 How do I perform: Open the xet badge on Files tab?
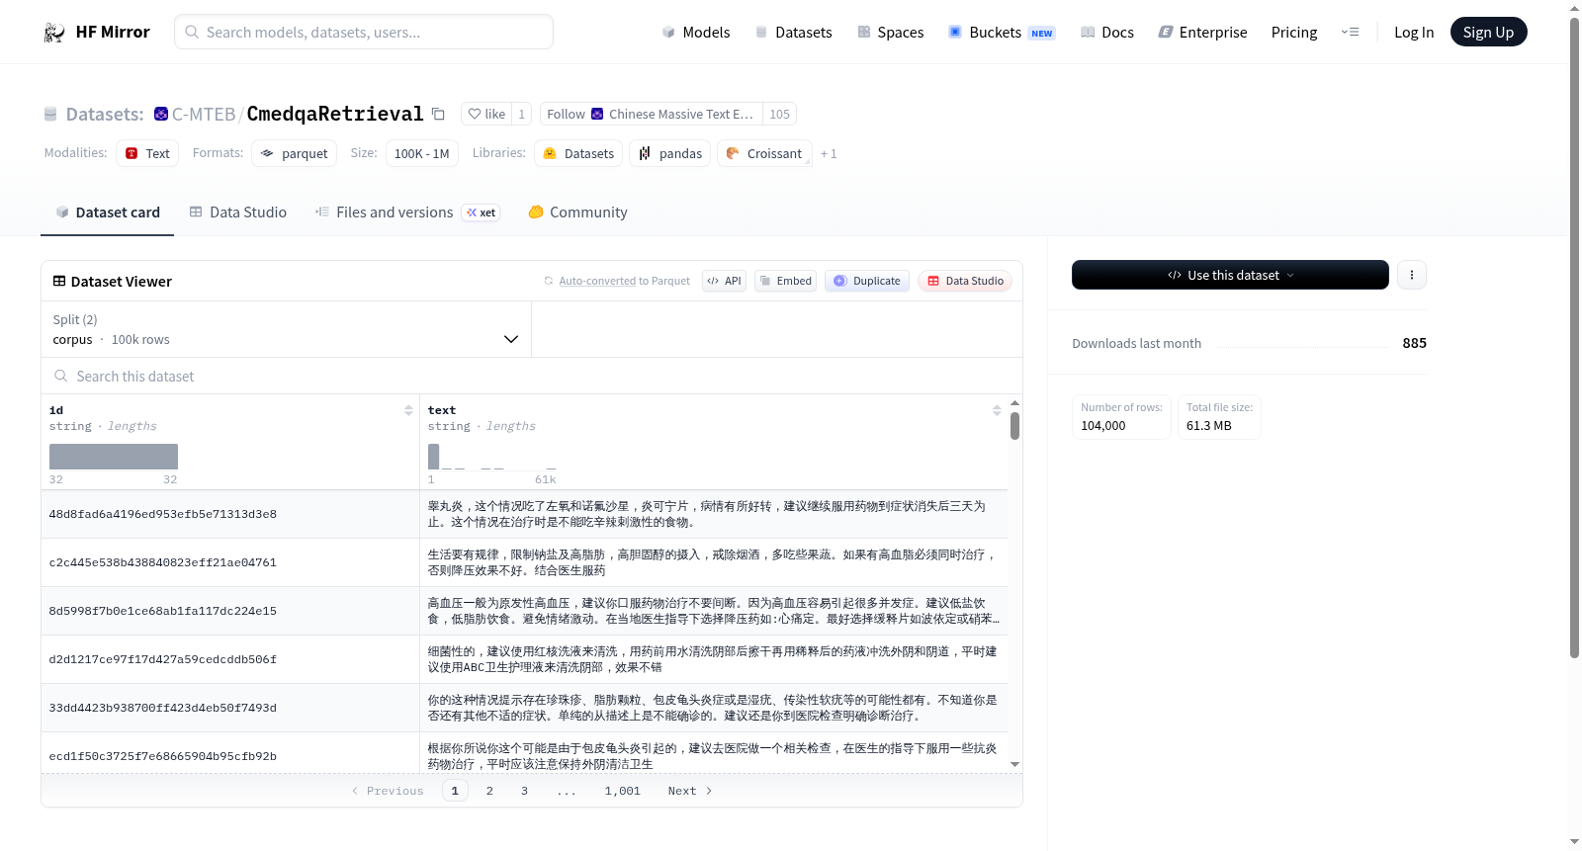click(x=482, y=213)
